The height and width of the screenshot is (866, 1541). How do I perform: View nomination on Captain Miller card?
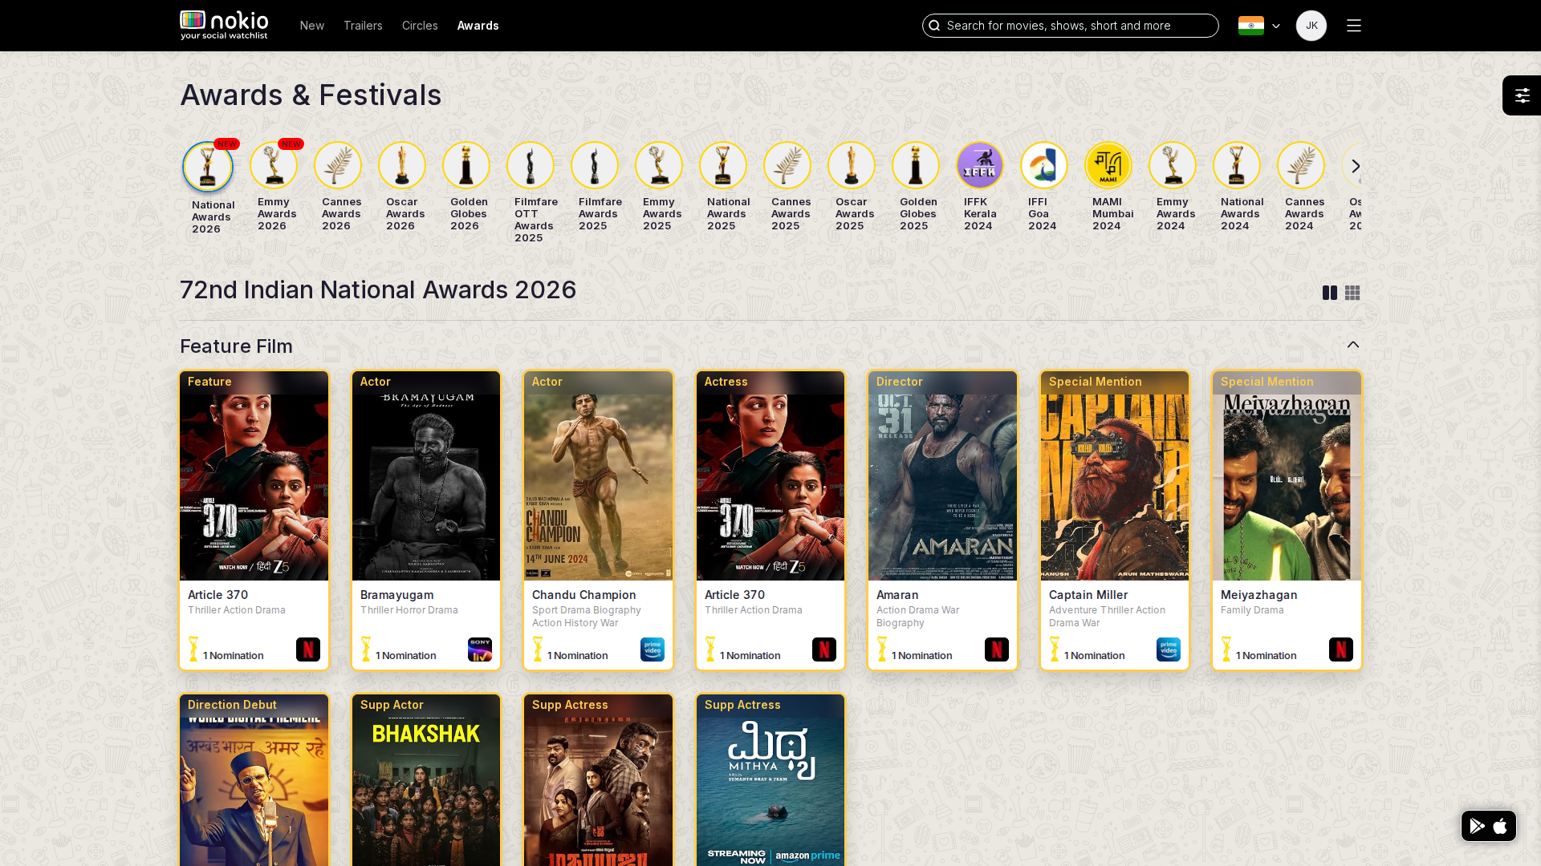[x=1087, y=650]
